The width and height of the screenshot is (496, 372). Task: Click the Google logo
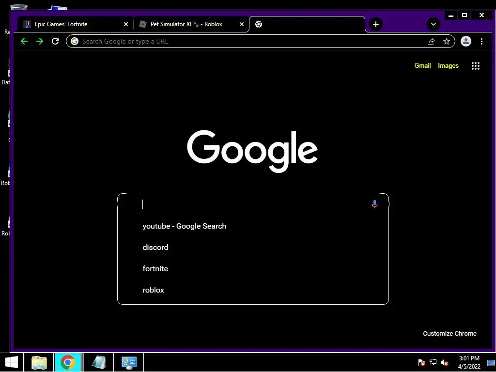point(252,151)
